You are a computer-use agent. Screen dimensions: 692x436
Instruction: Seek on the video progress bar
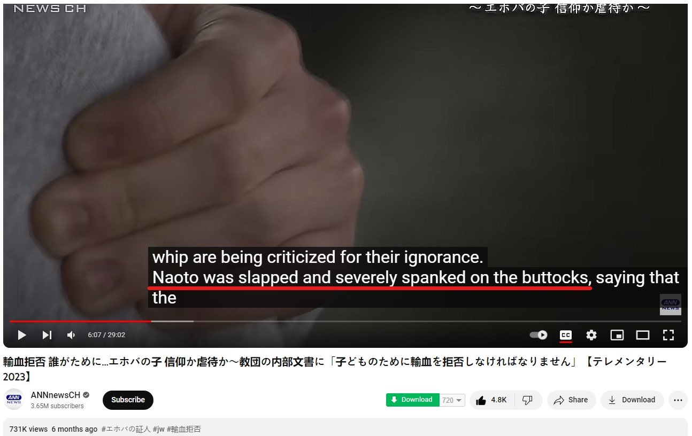(x=345, y=321)
